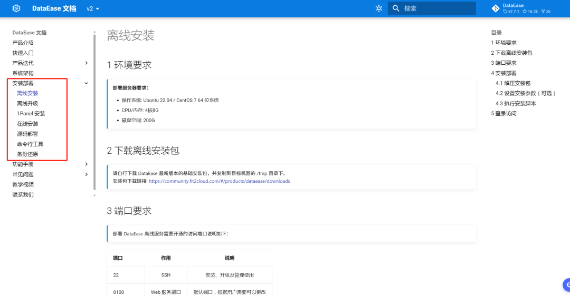This screenshot has width=570, height=297.
Task: Click the sidebar scrollbar thumb
Action: click(x=94, y=112)
